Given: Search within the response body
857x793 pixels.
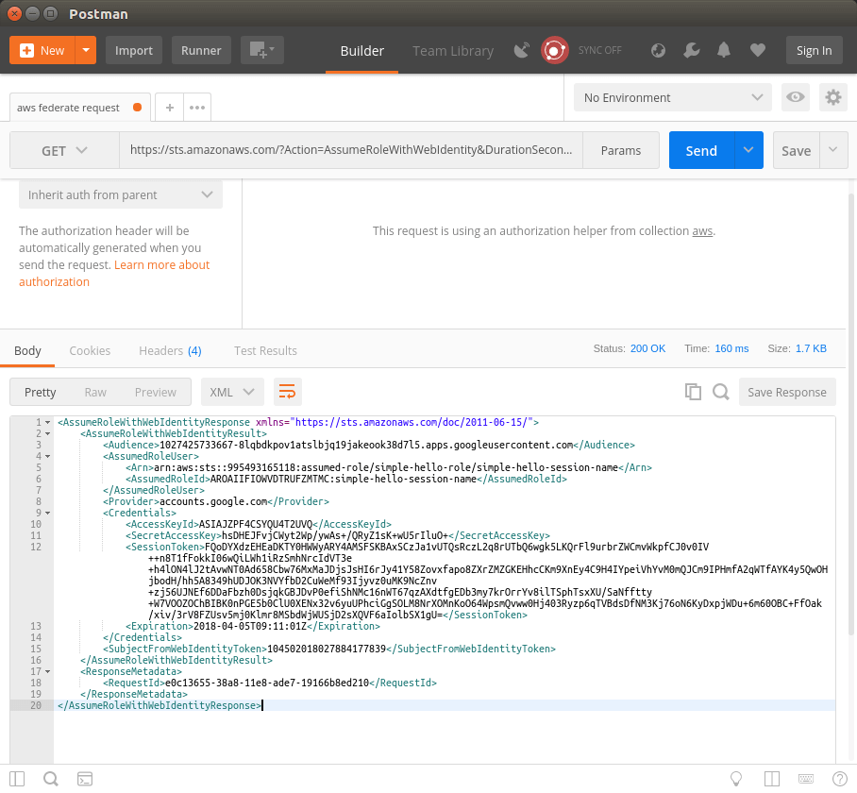Looking at the screenshot, I should tap(720, 392).
